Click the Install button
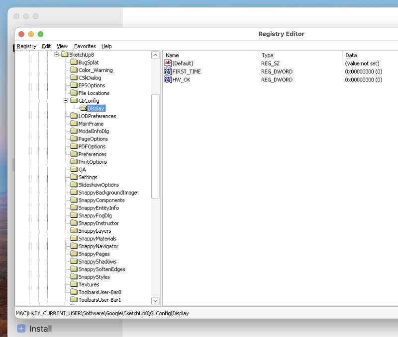 pos(35,329)
